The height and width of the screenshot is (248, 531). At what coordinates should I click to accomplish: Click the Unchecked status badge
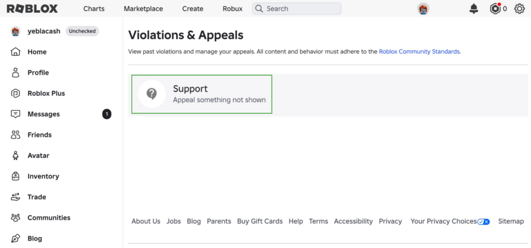[82, 31]
